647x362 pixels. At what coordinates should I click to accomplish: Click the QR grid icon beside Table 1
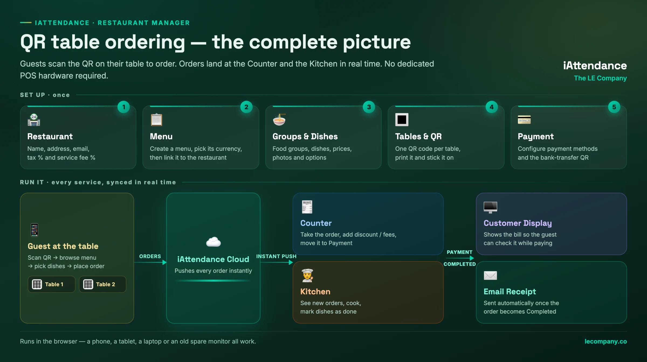point(37,284)
